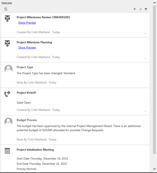Click the user avatar beside Project Type note

[x=9, y=69]
